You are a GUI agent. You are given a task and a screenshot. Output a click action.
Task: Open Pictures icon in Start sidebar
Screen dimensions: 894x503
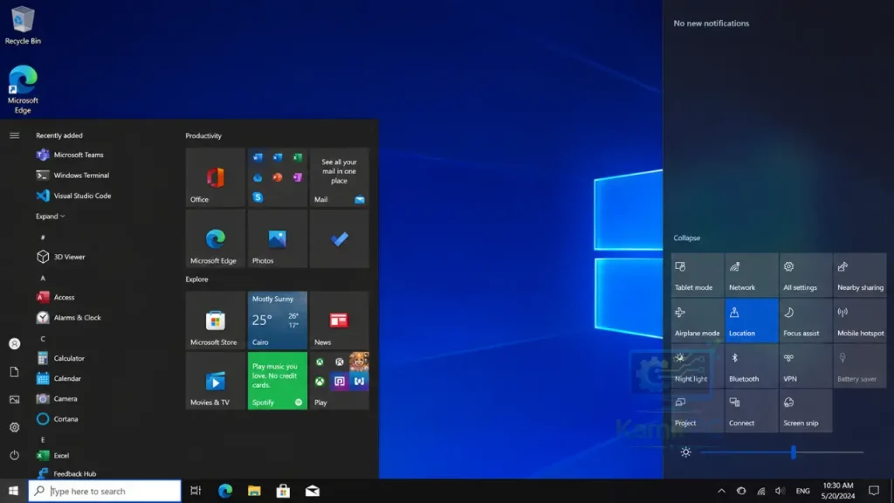[14, 399]
